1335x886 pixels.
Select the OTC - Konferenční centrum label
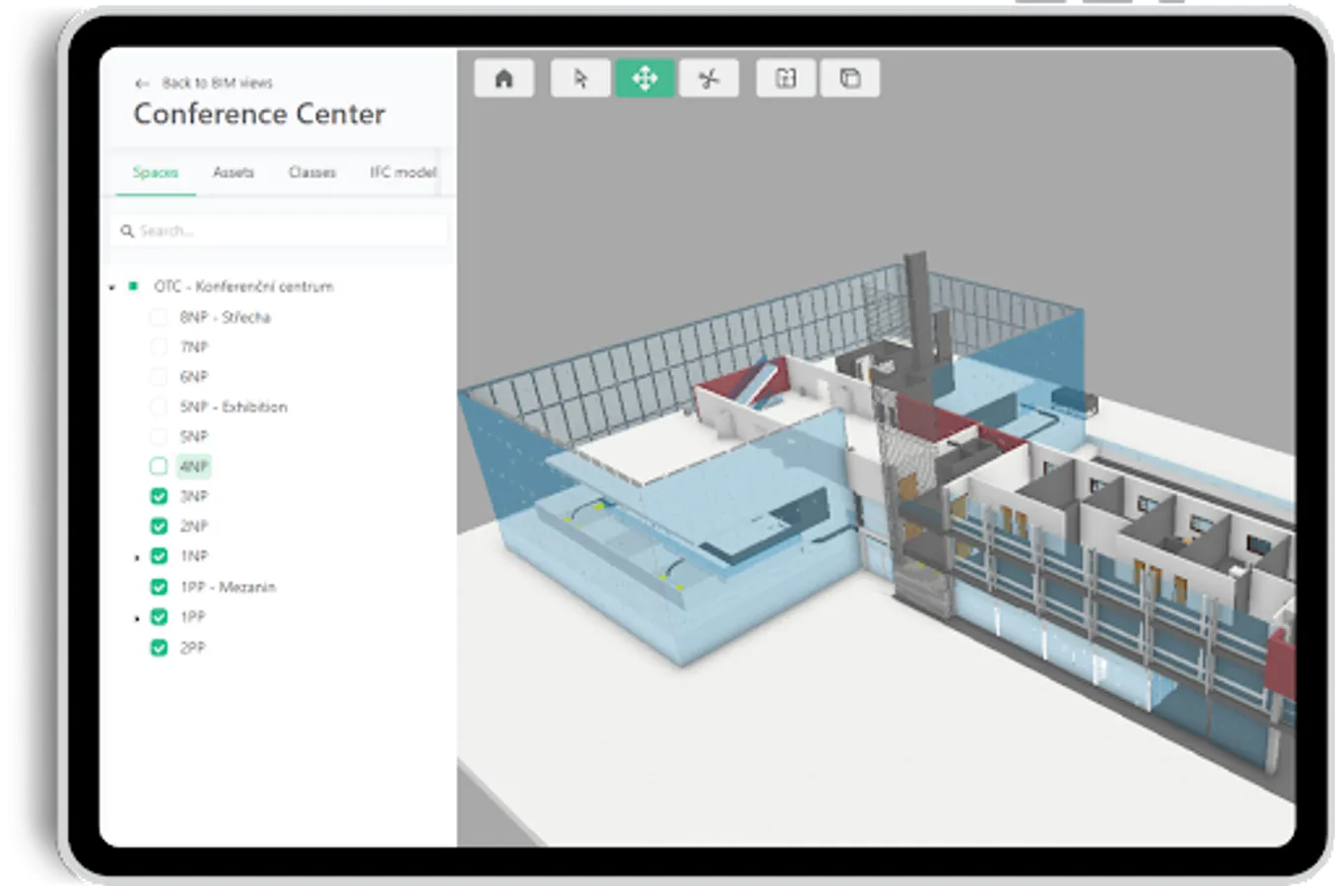(243, 286)
